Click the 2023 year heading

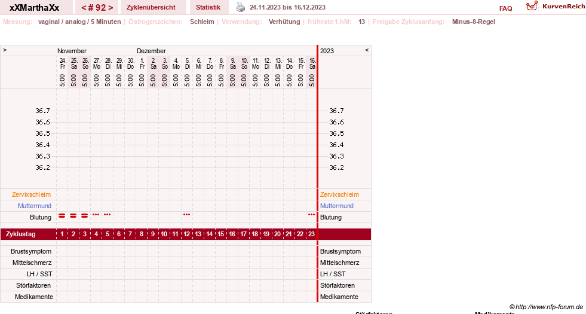click(x=327, y=51)
